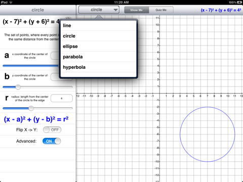Click the dropdown arrow beside circle
243x182 pixels.
(x=115, y=10)
